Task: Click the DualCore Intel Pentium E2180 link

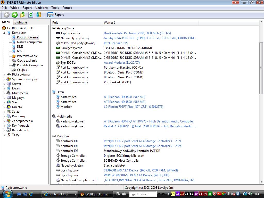Action: pyautogui.click(x=137, y=33)
